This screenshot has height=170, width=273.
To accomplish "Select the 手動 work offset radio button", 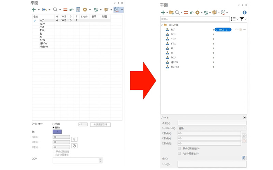I will (x=54, y=124).
